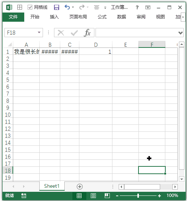Viewport: 187px width, 201px height.
Task: Click the redo arrow icon
Action: pyautogui.click(x=82, y=7)
